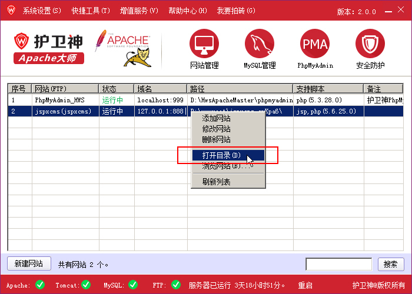Launch the PhpMyAdmin PMA icon

(315, 44)
